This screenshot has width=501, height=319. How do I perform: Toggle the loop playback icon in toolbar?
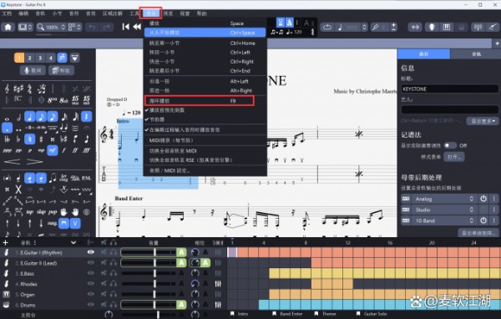tap(327, 28)
